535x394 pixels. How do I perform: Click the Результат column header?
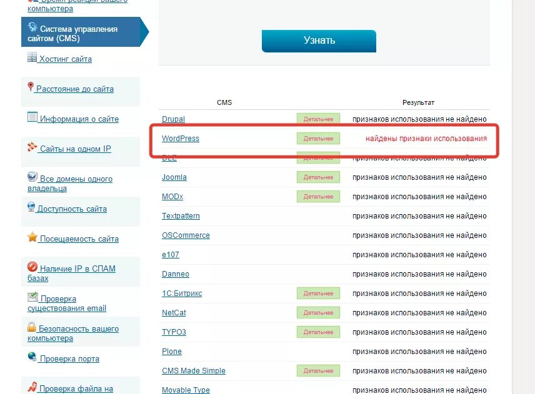(x=418, y=102)
